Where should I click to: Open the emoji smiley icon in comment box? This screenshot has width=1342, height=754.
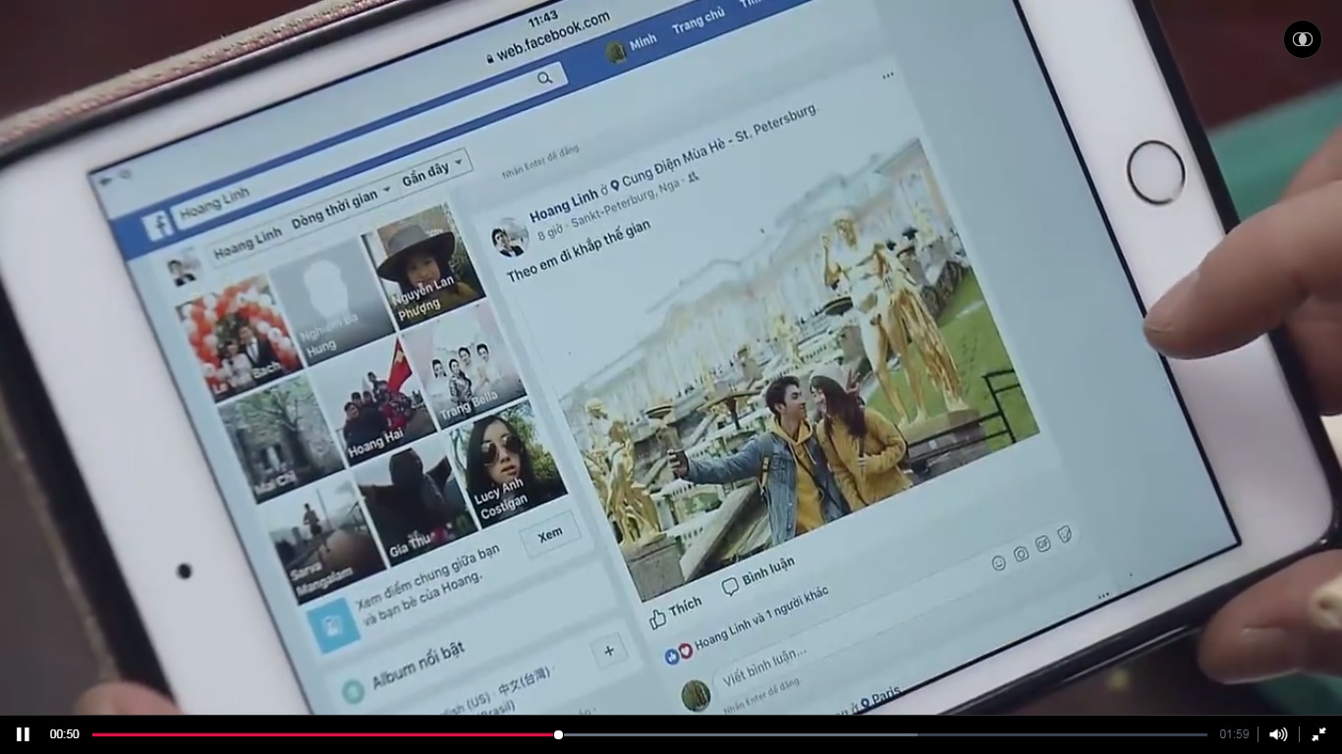click(998, 564)
